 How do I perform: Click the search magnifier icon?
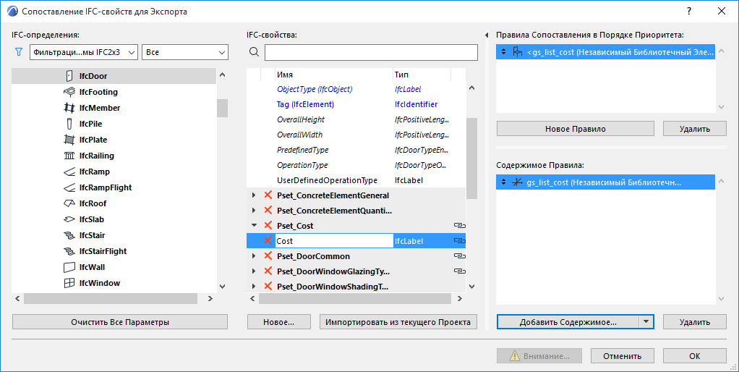point(254,52)
